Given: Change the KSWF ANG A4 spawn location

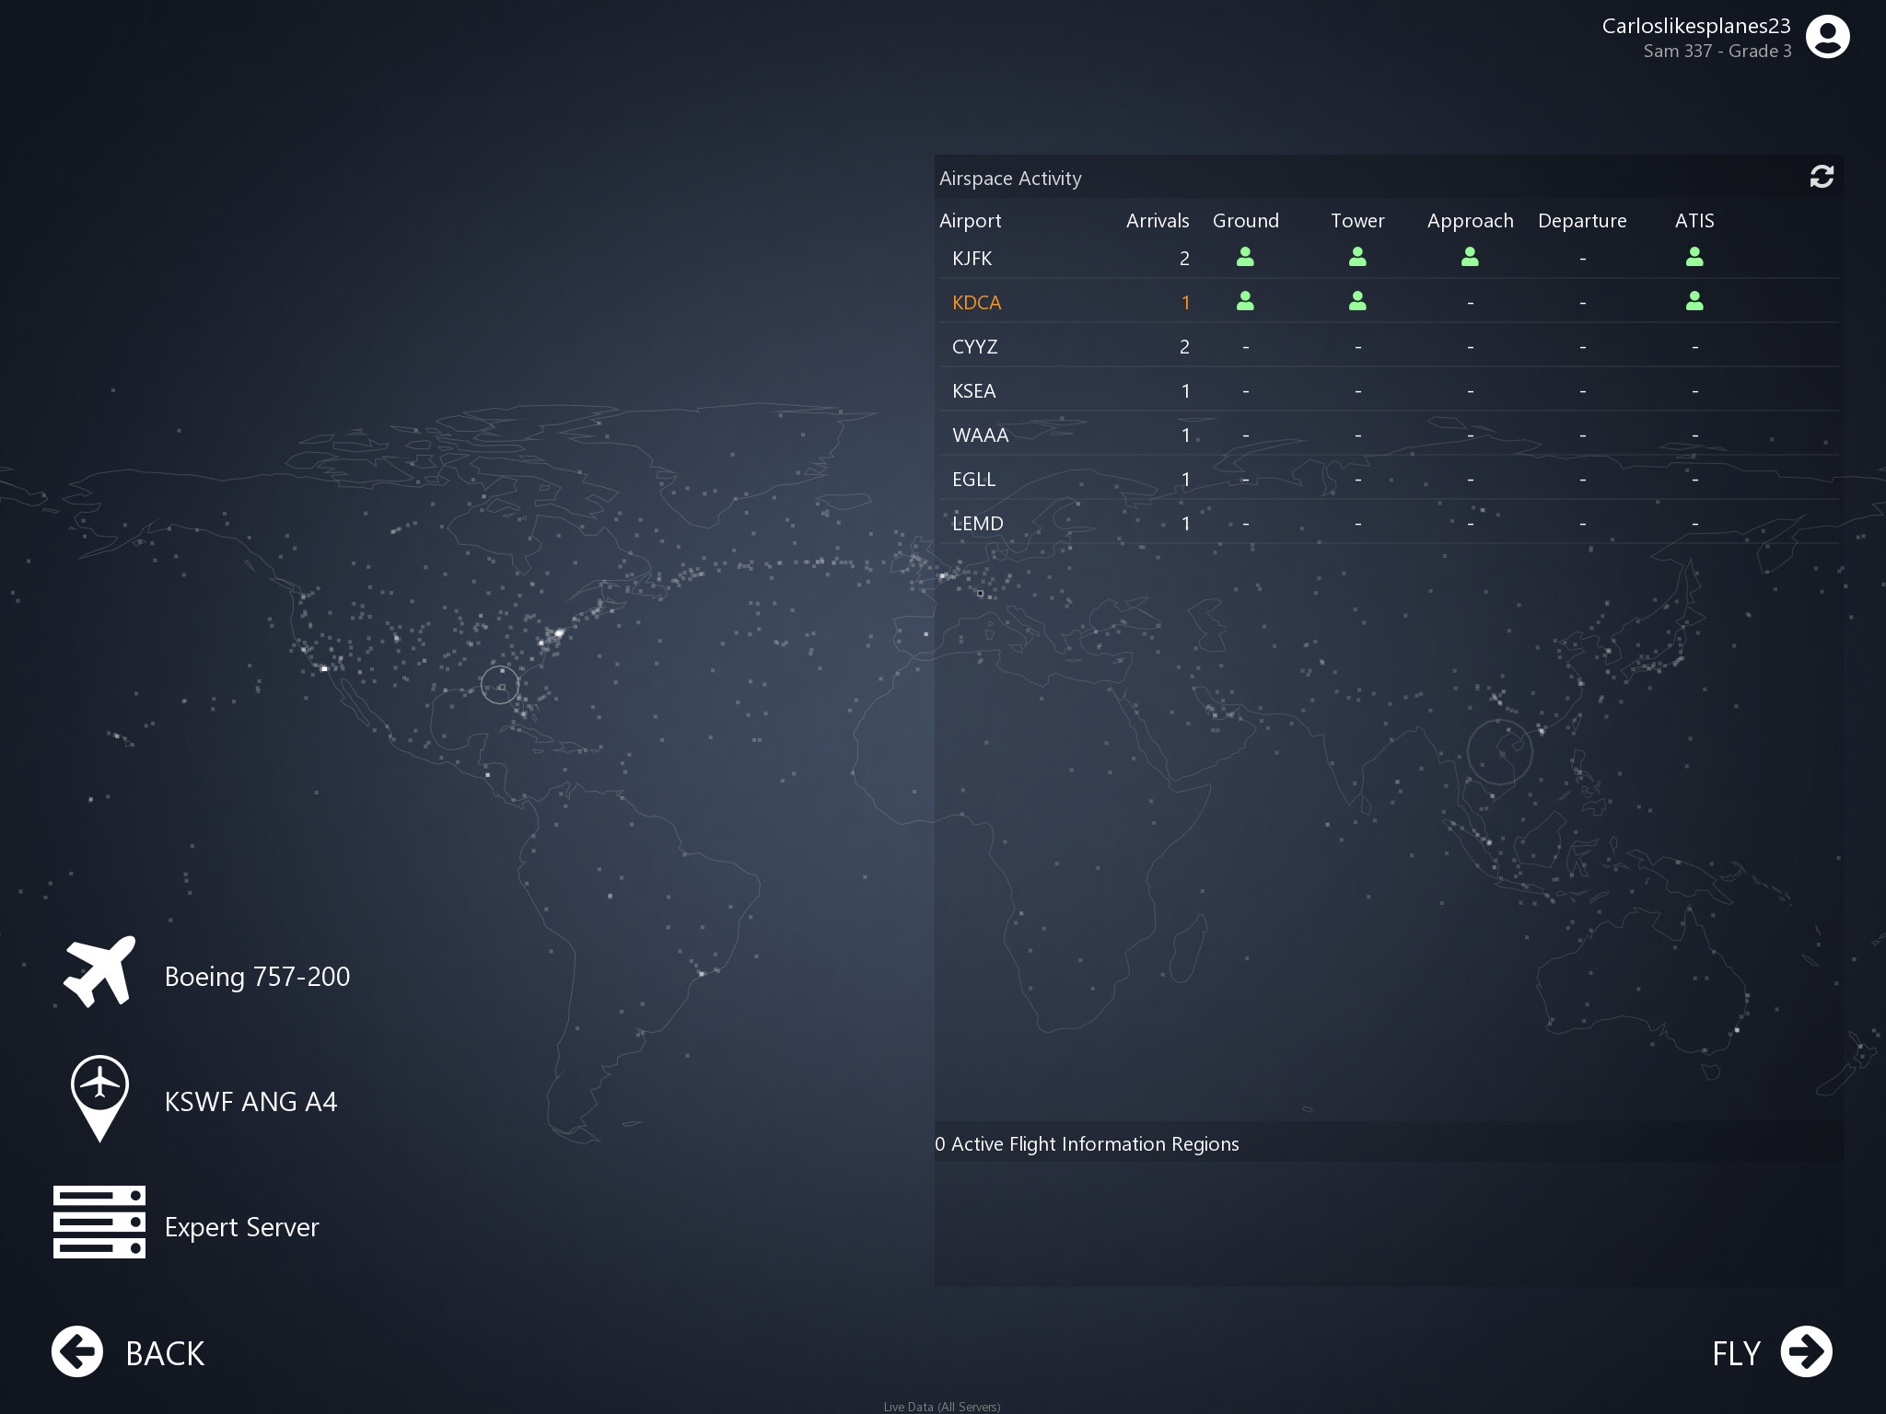Looking at the screenshot, I should point(250,1102).
